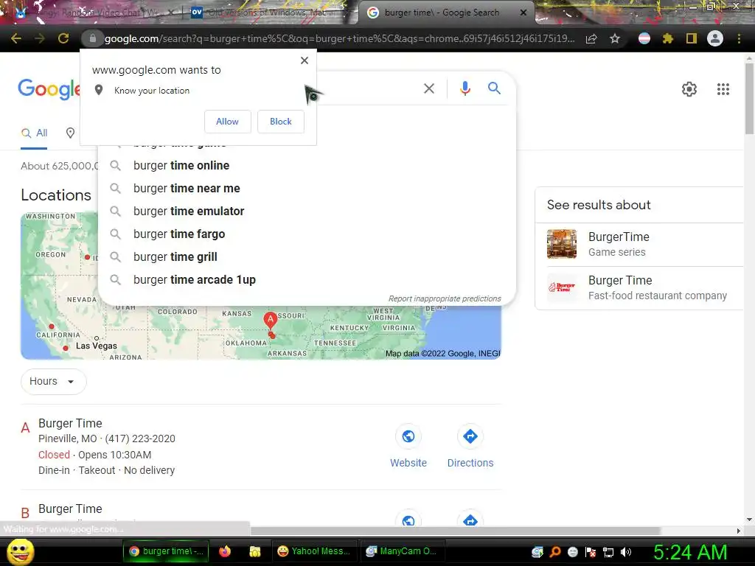Select the All search tab
This screenshot has width=755, height=566.
(34, 133)
